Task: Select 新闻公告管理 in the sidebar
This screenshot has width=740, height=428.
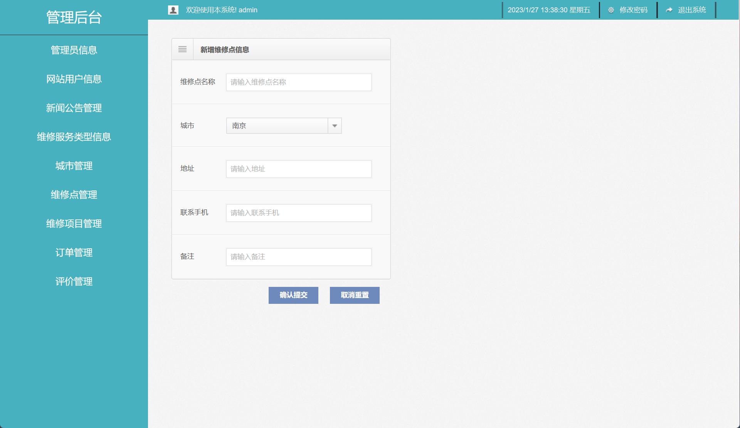Action: coord(74,108)
